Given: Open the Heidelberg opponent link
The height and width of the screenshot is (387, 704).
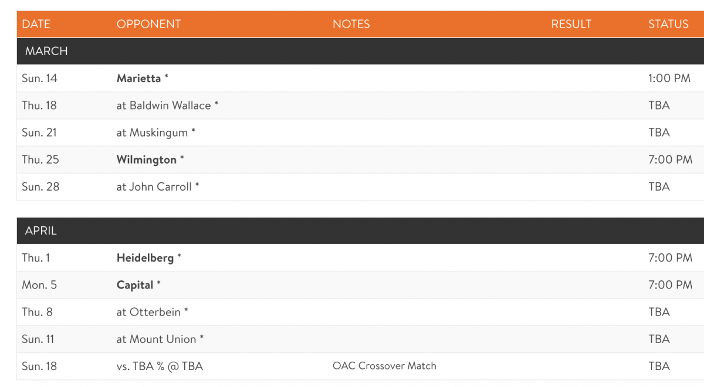Looking at the screenshot, I should tap(145, 257).
